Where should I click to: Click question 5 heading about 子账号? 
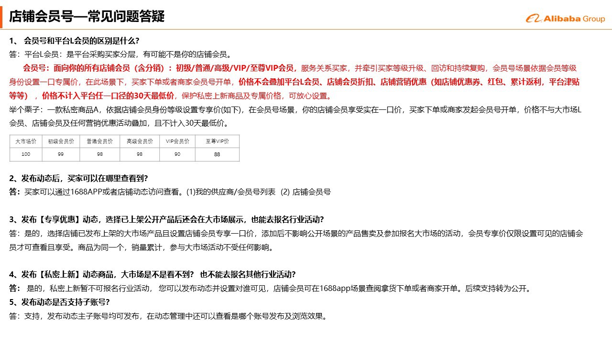coord(59,302)
